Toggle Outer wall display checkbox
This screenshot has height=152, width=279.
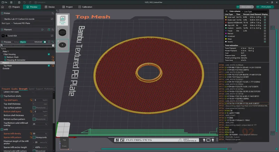tap(265, 20)
